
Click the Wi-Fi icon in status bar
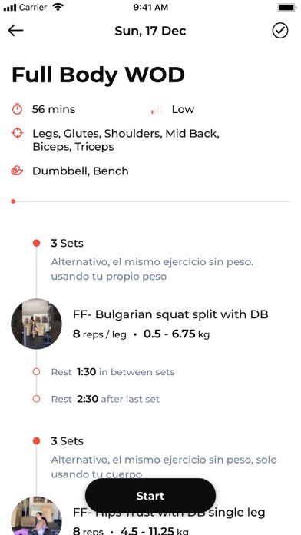(x=58, y=7)
